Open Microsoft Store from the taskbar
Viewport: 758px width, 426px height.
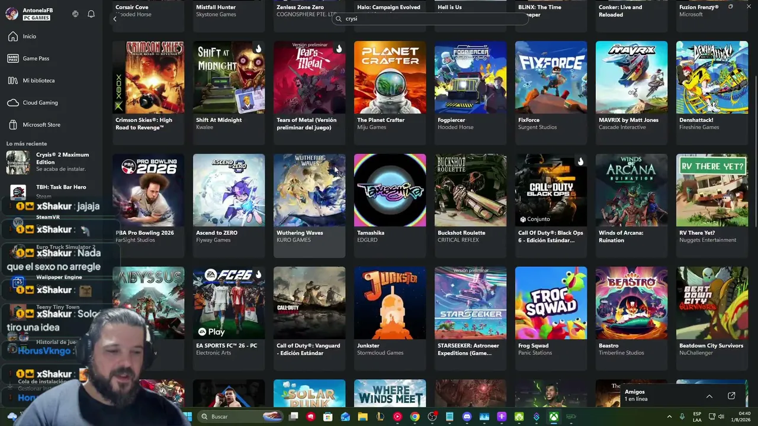coord(328,417)
